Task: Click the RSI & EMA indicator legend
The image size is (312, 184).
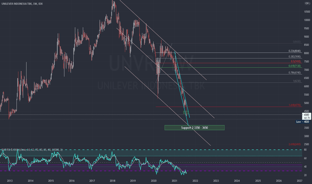Action: [x=32, y=150]
